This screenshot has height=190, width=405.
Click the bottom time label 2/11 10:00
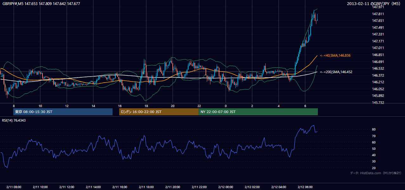[x=40, y=187]
